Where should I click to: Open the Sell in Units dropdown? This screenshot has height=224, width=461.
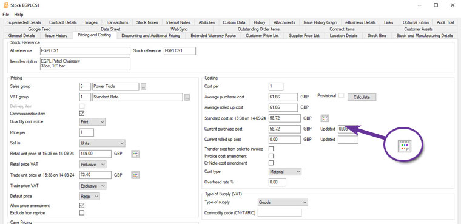point(103,143)
